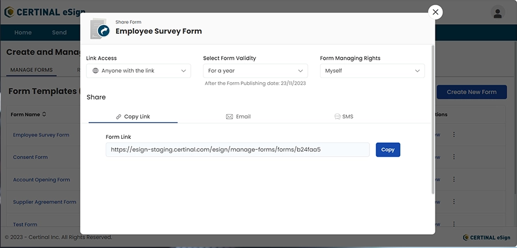Select the MANAGE FORMS tab
Image resolution: width=517 pixels, height=248 pixels.
coord(32,70)
